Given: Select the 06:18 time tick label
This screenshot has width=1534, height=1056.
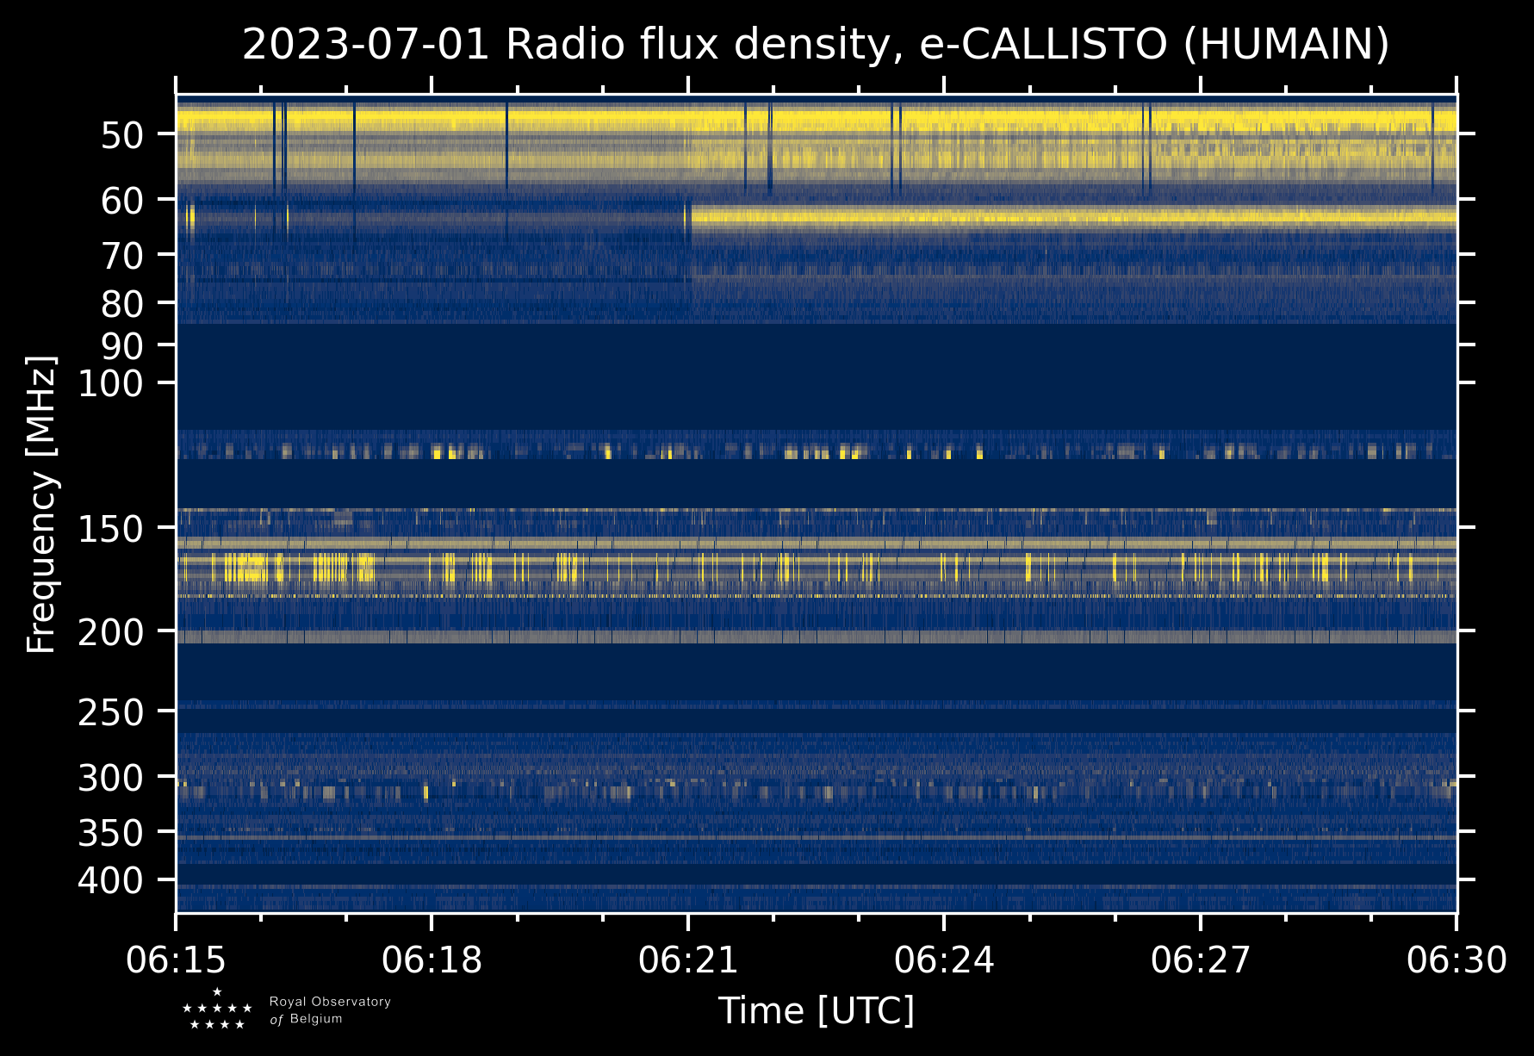Looking at the screenshot, I should point(432,960).
